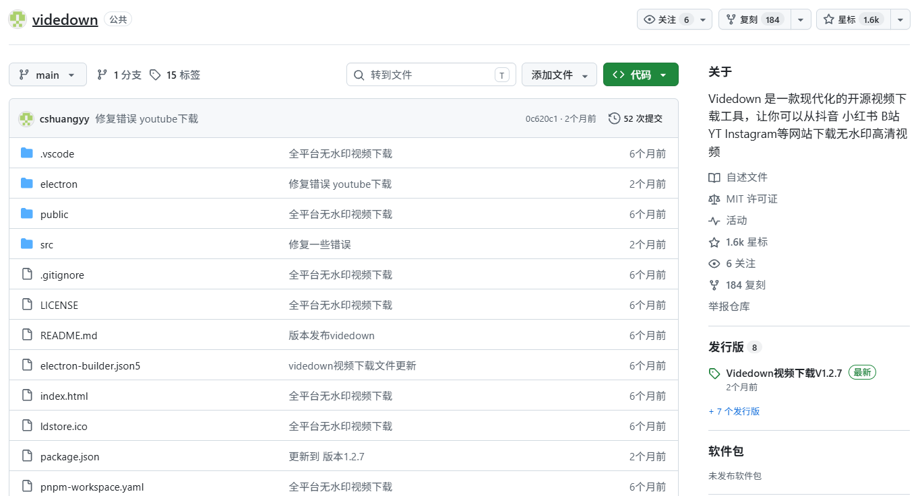
Task: Open the Videdown视频下载V1.2.7 release
Action: [784, 373]
